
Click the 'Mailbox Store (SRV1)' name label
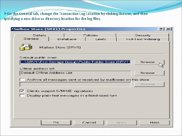tap(60, 47)
